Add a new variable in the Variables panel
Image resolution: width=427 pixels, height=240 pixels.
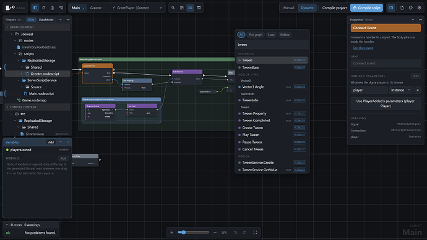pyautogui.click(x=51, y=142)
